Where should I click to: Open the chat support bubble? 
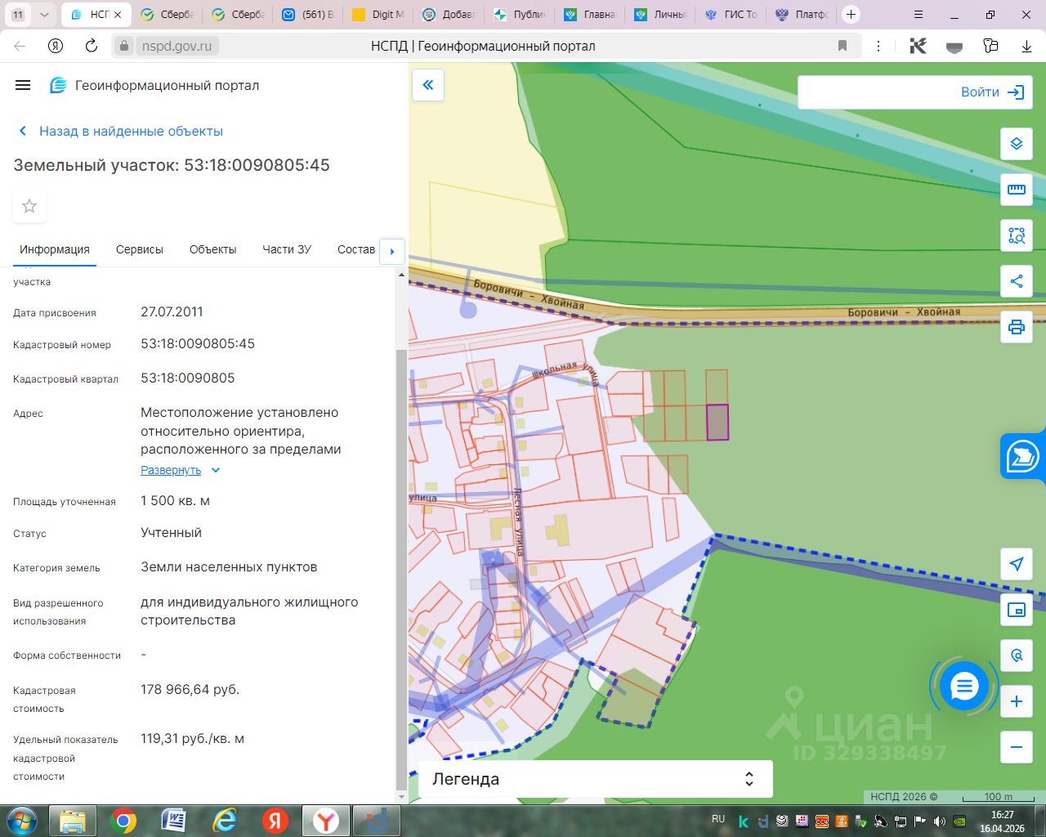[963, 687]
